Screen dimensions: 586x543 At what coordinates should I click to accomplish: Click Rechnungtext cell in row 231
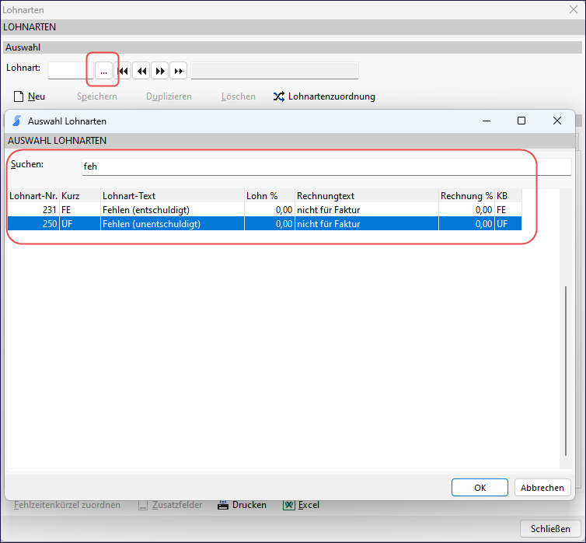click(x=367, y=210)
